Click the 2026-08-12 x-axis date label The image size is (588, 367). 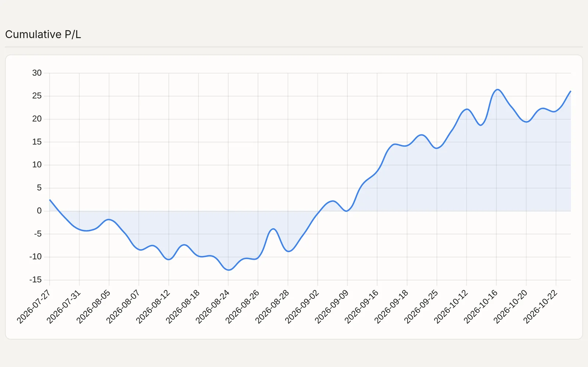[153, 307]
